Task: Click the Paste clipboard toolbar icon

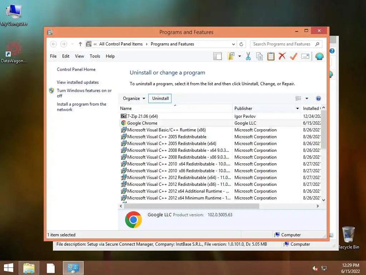Action: coord(271,56)
